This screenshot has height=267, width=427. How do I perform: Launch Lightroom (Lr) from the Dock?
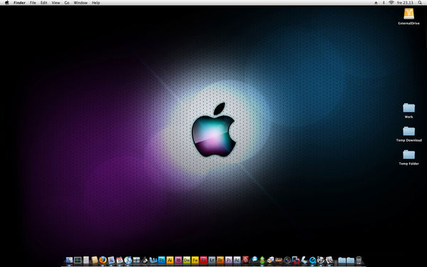(212, 260)
